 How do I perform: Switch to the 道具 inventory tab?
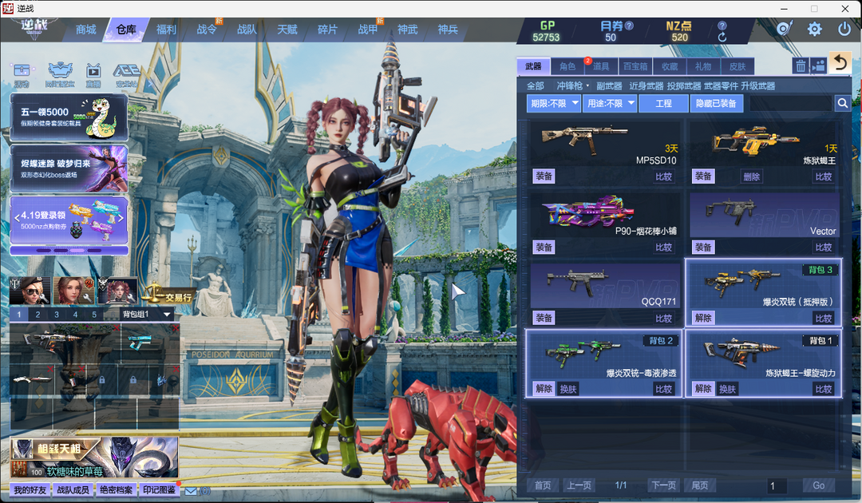(x=601, y=66)
